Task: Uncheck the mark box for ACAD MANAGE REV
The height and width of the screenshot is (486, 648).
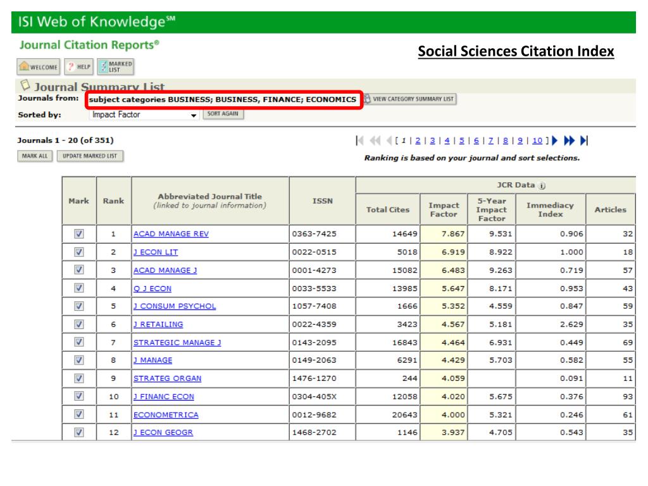Action: pyautogui.click(x=79, y=234)
